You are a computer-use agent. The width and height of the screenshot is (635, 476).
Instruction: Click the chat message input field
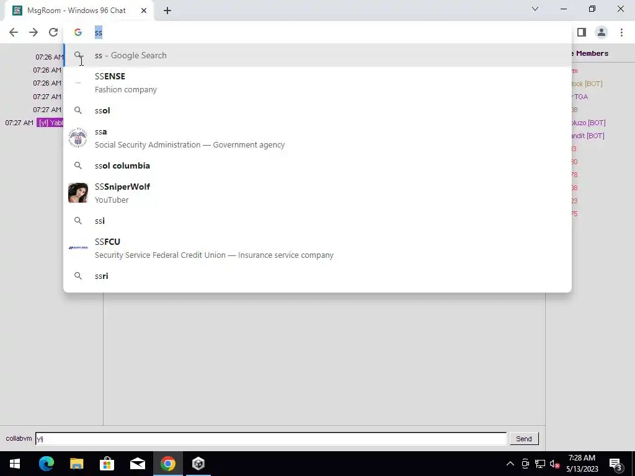click(x=271, y=438)
